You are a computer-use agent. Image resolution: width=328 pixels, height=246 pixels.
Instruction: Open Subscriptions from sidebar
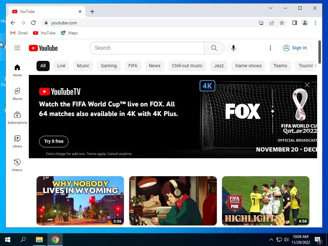(17, 118)
